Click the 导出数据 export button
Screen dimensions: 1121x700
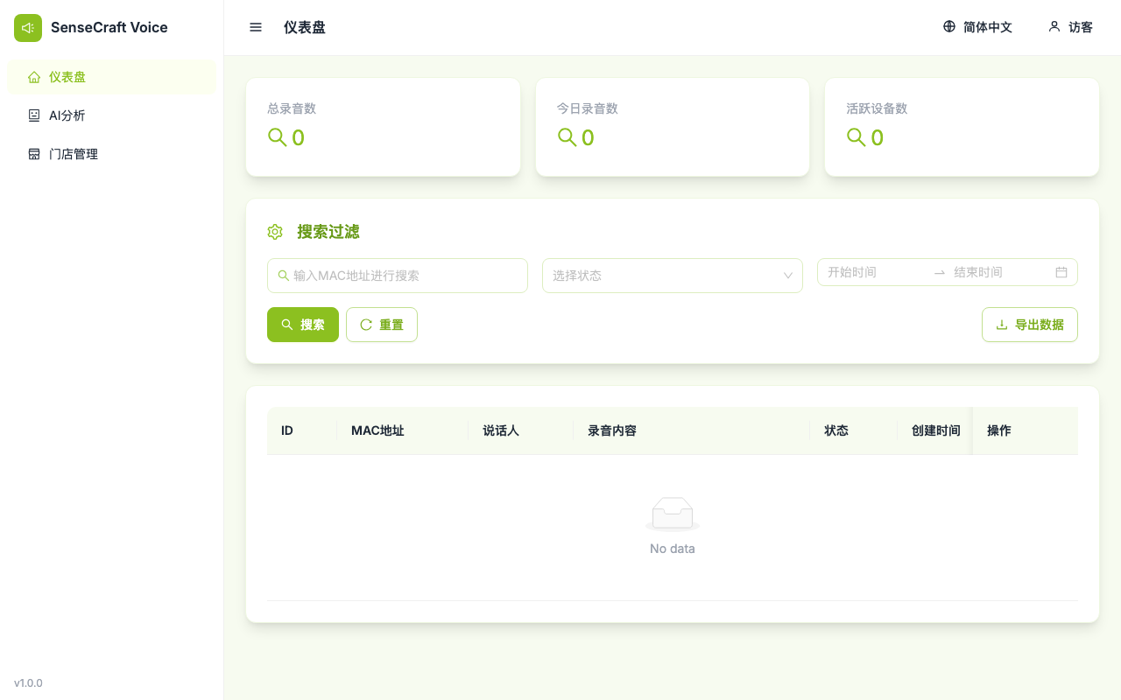1030,325
